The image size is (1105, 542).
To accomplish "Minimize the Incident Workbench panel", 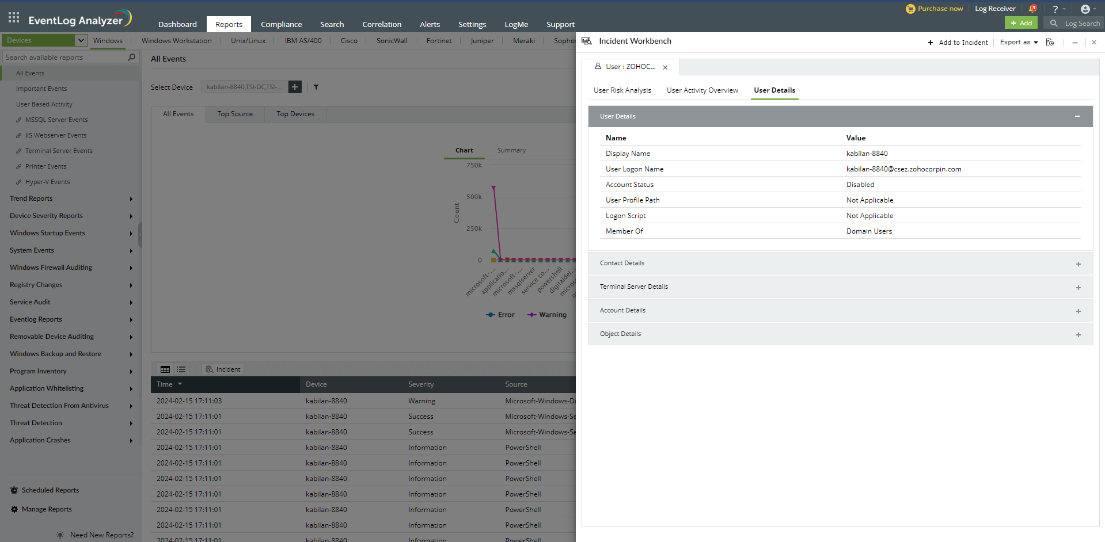I will point(1075,43).
